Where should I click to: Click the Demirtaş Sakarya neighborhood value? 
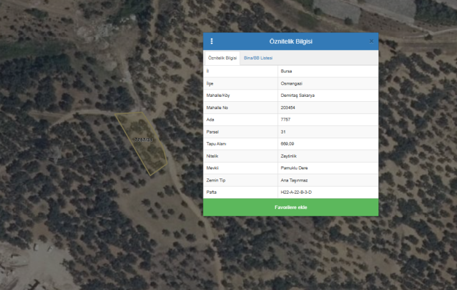[x=297, y=96]
